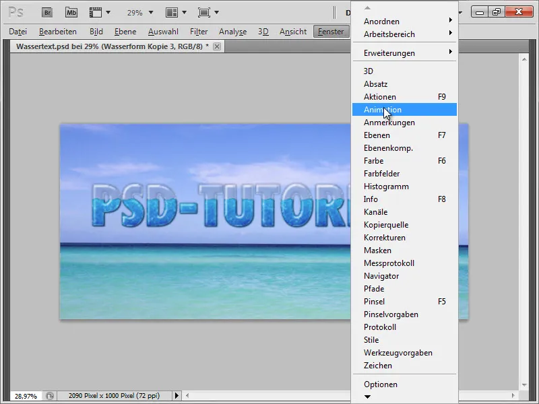Show the Pinsel panel

405,302
